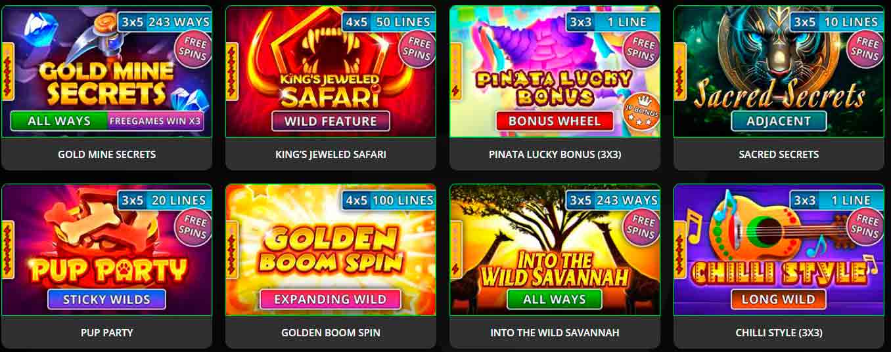Click the 3x5 243 WAYS tag on Gold Mine Secrets

pos(164,22)
